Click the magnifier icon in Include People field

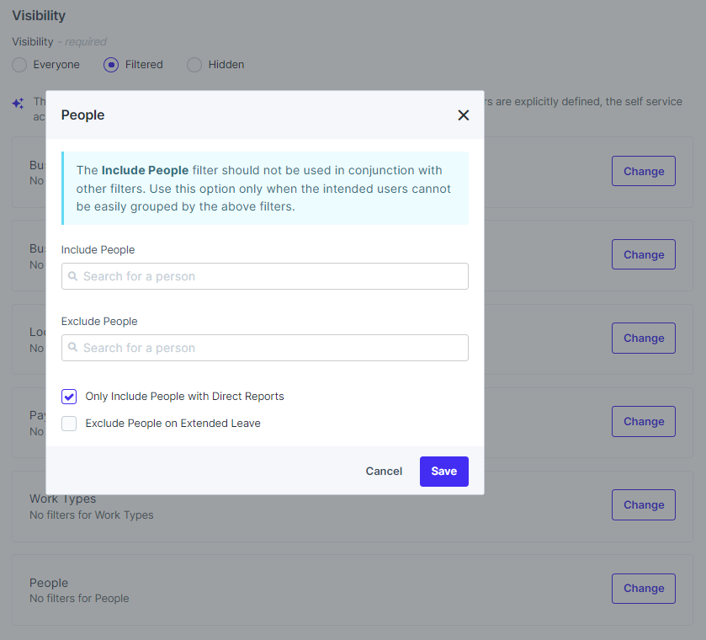coord(73,276)
